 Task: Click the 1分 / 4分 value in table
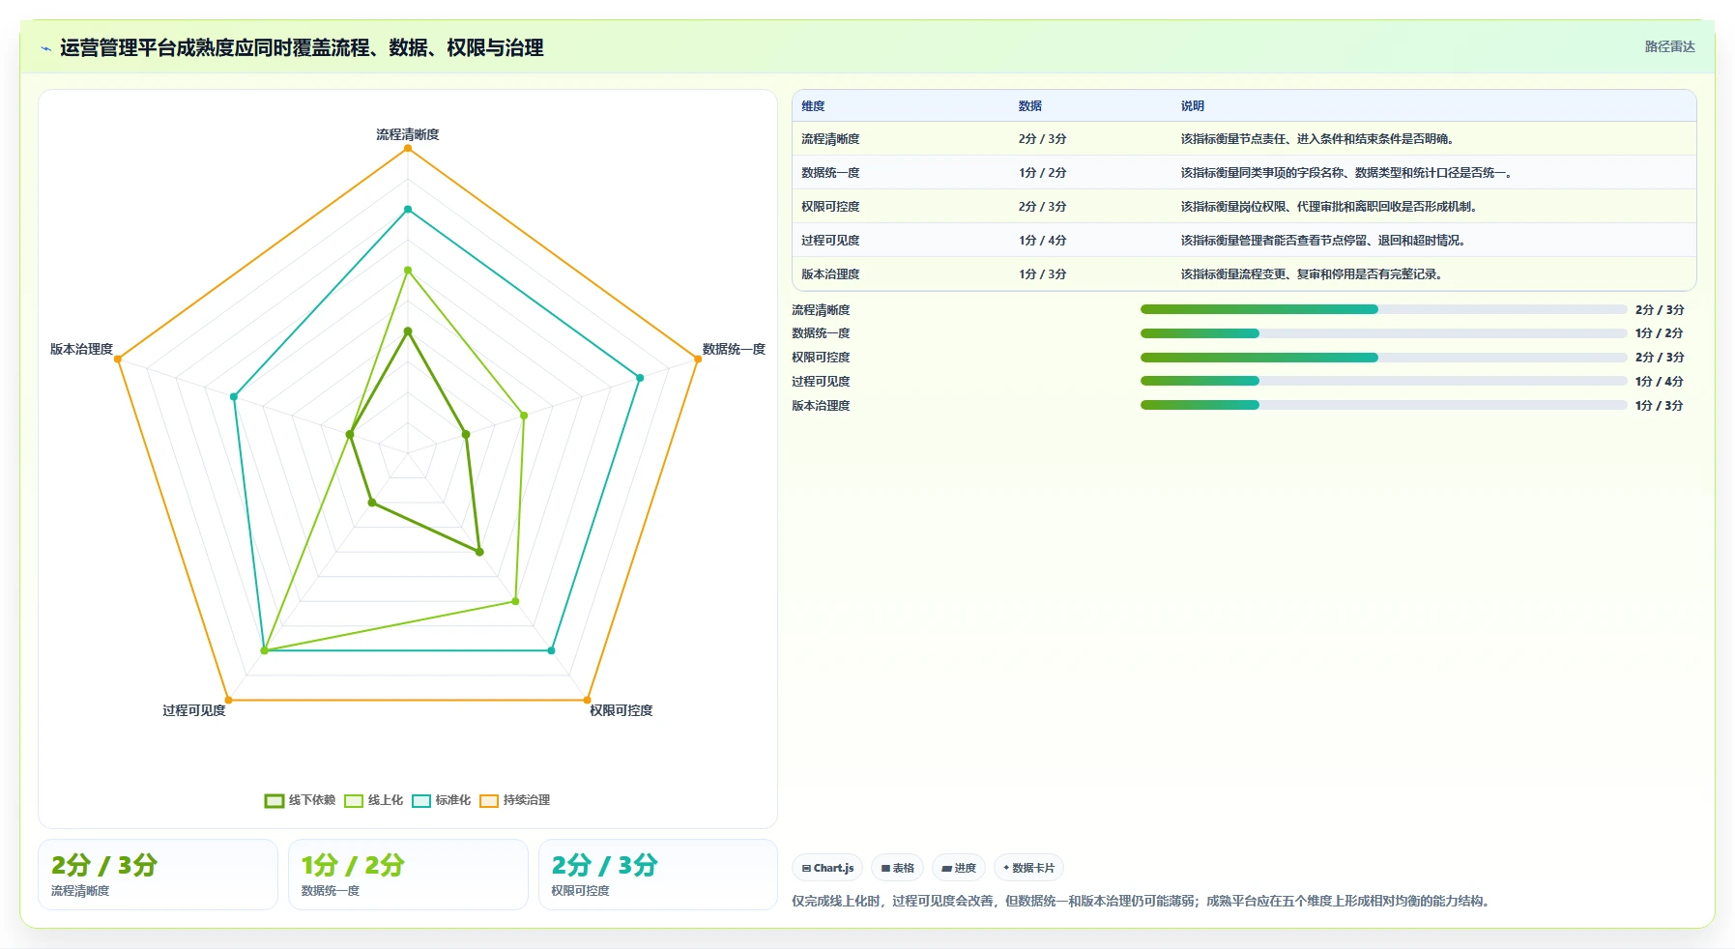click(1042, 241)
